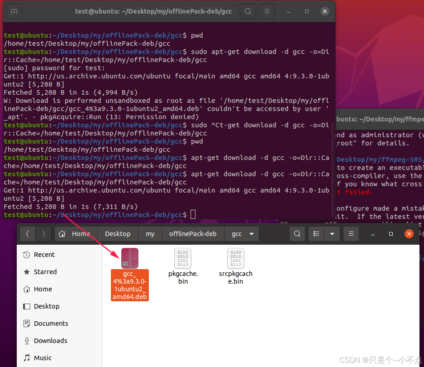Click the Desktop breadcrumb in path bar

[x=118, y=234]
